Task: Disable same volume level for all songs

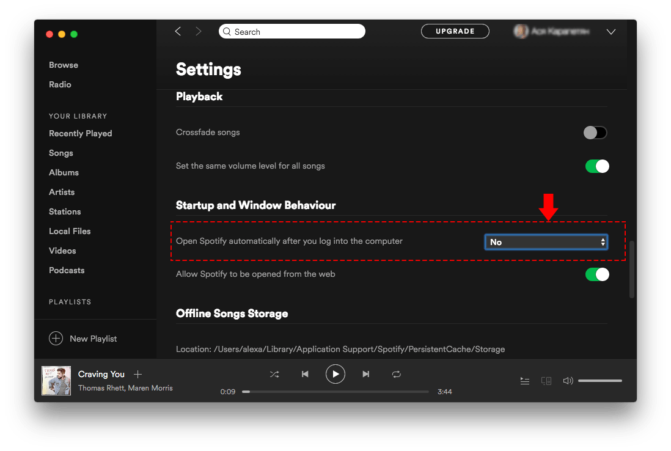Action: point(598,166)
